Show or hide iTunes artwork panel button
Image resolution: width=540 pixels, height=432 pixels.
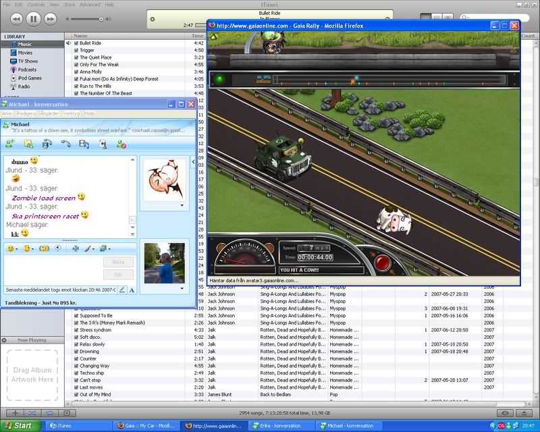pyautogui.click(x=67, y=412)
